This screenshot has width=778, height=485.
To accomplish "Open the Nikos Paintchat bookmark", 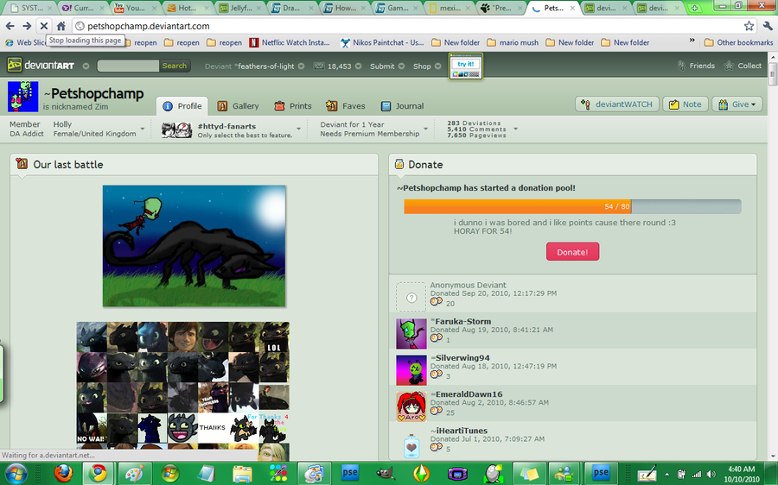I will click(x=382, y=42).
